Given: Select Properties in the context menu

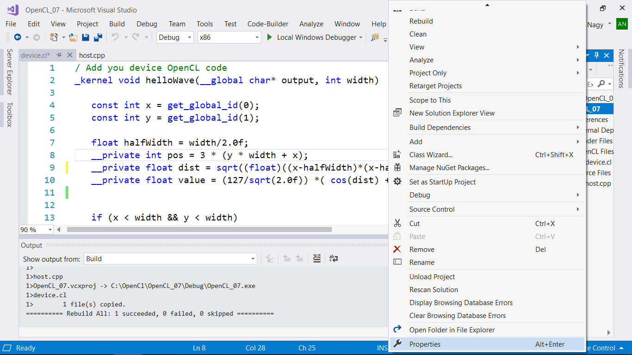Looking at the screenshot, I should click(x=487, y=344).
